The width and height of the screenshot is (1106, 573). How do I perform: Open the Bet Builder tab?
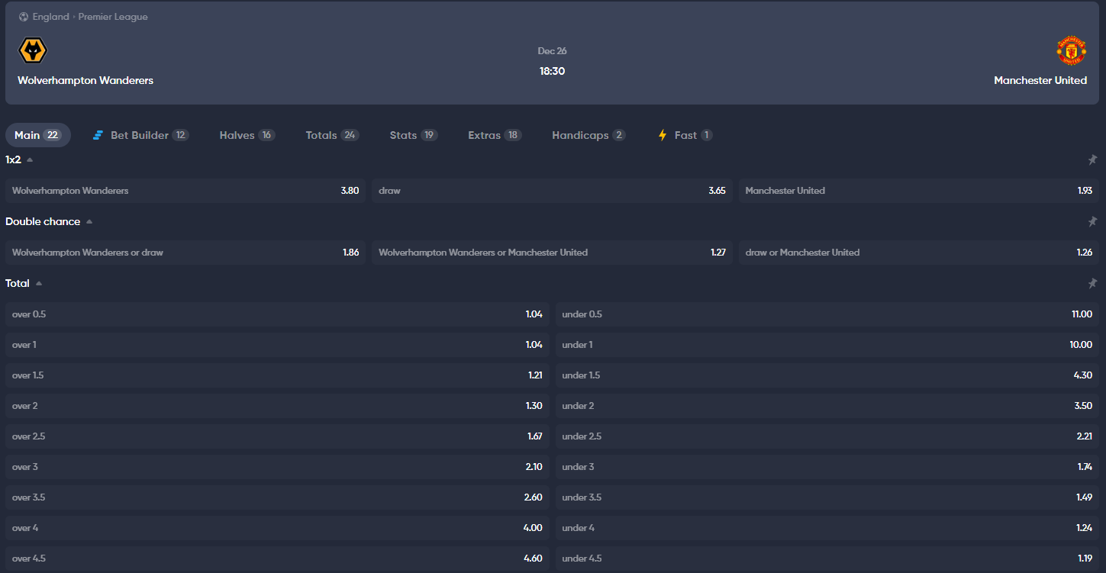(140, 135)
